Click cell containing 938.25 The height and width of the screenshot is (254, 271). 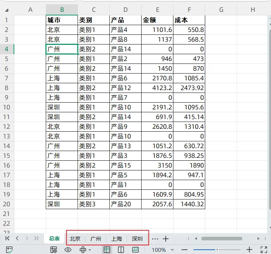(189, 156)
